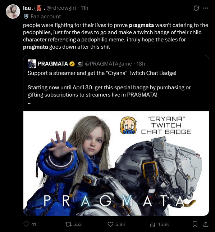Image resolution: width=215 pixels, height=232 pixels.
Task: Open view analytics bar chart icon
Action: point(152,224)
